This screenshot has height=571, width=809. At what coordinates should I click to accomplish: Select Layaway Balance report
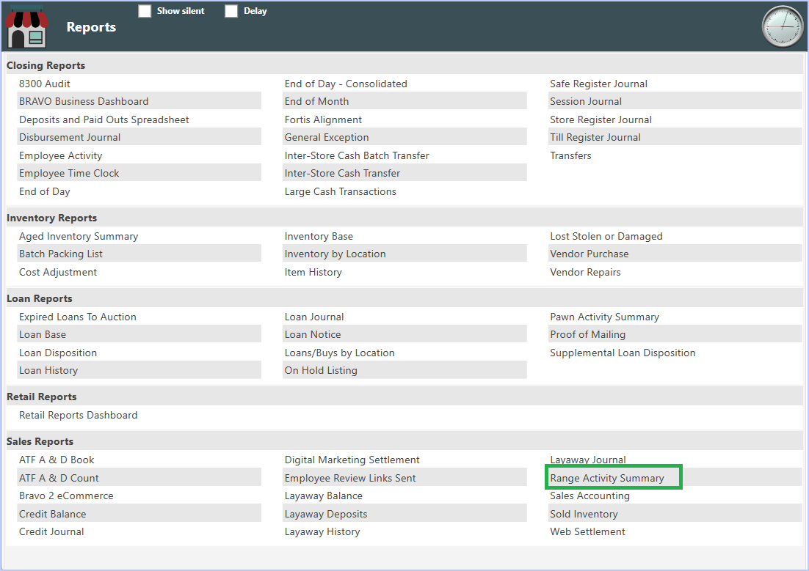(323, 496)
